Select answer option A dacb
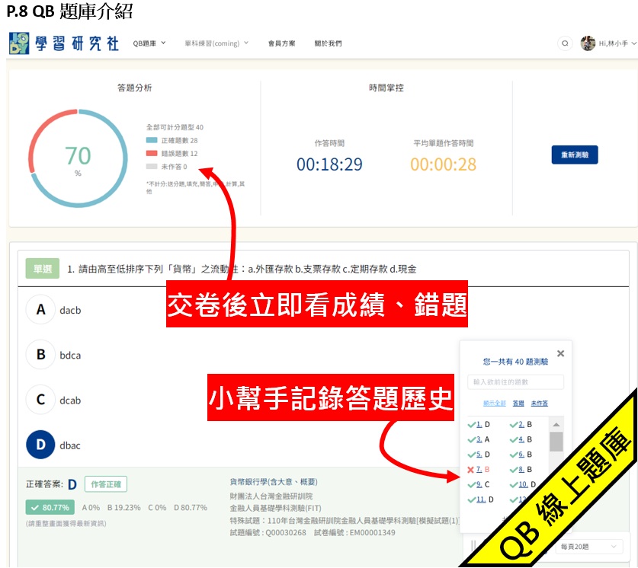The width and height of the screenshot is (638, 568). pos(41,310)
